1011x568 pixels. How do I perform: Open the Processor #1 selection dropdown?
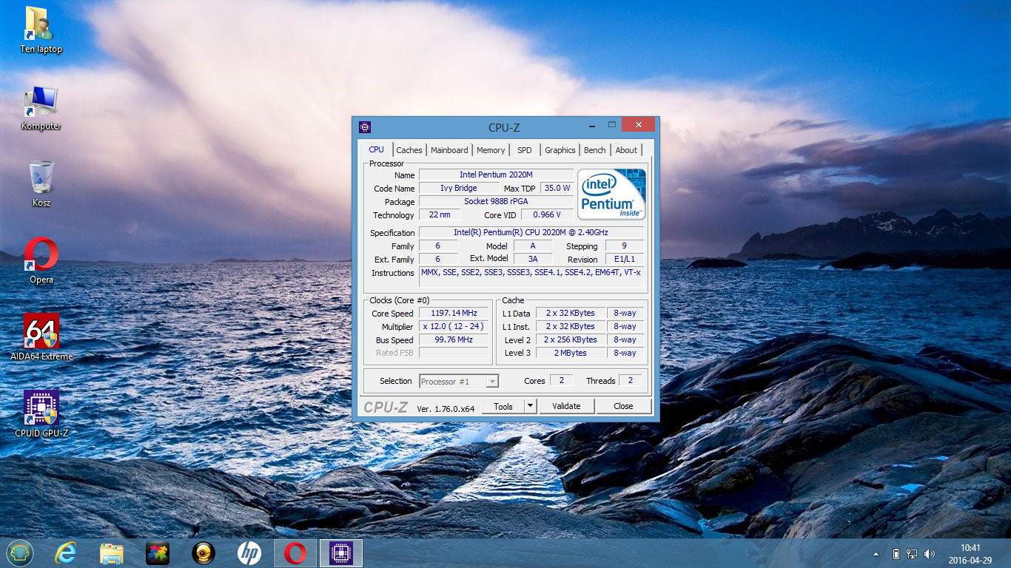[x=459, y=382]
